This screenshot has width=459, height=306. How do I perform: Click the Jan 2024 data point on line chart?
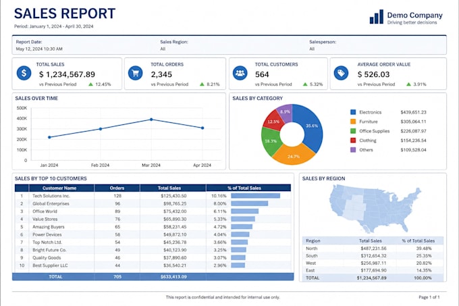pos(49,137)
